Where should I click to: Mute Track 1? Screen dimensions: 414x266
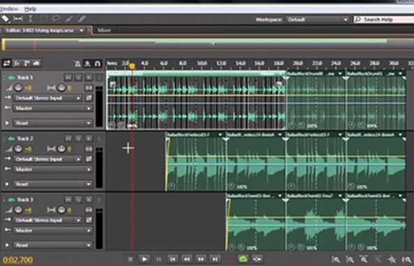pyautogui.click(x=68, y=77)
